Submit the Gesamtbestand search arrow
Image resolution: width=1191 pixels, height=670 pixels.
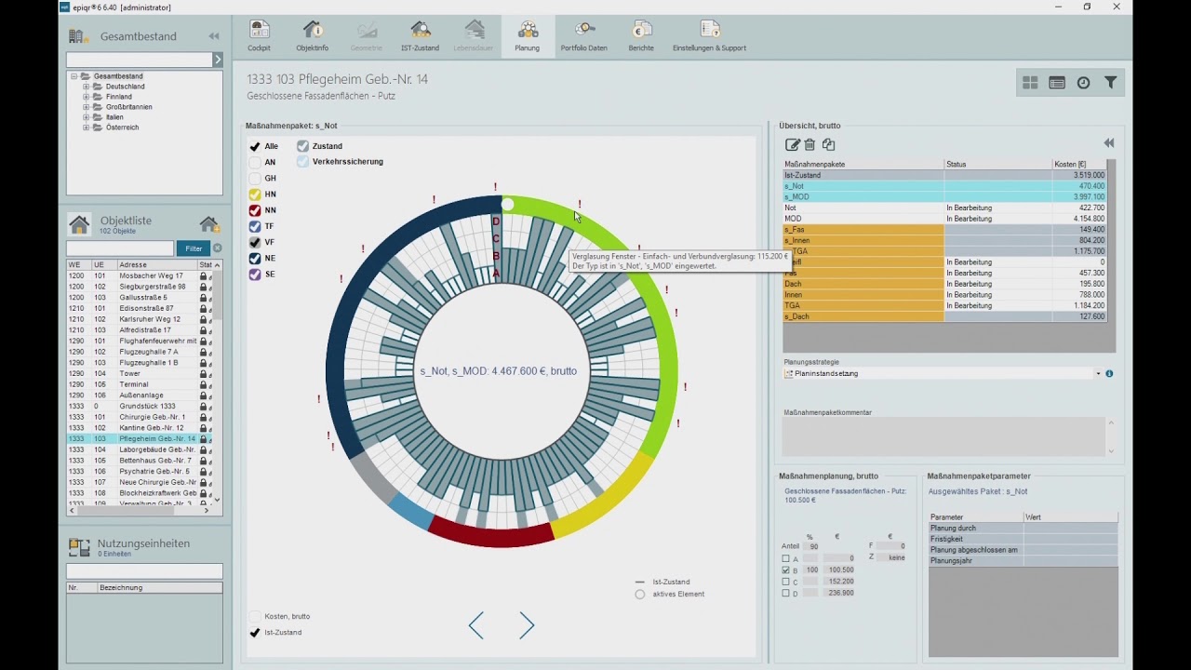pyautogui.click(x=218, y=60)
